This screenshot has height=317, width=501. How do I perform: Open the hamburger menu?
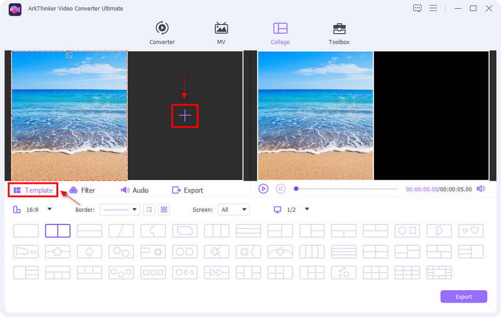tap(433, 8)
